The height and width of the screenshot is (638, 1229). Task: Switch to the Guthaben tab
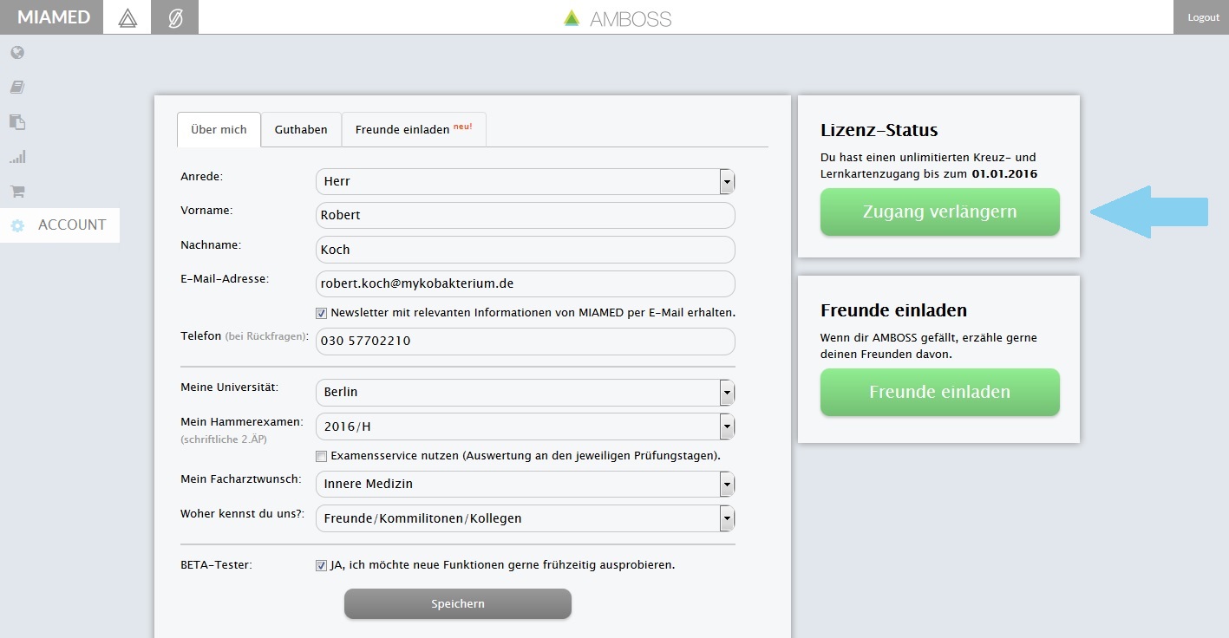(301, 129)
